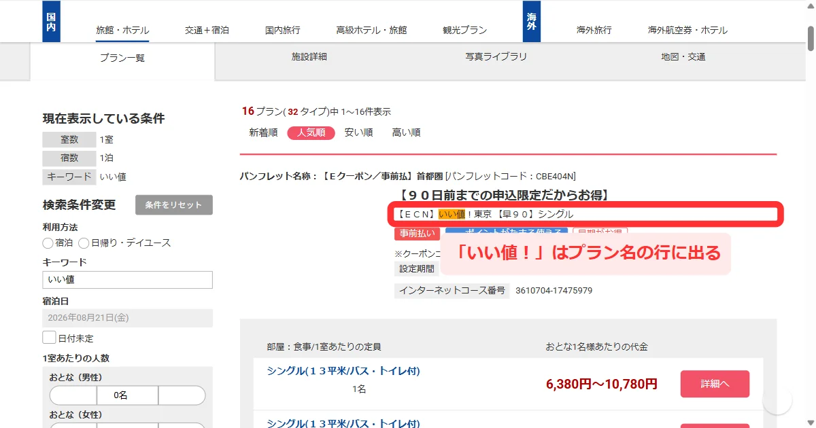Image resolution: width=816 pixels, height=428 pixels.
Task: Click the 検索条件変更 heading
Action: tap(79, 204)
